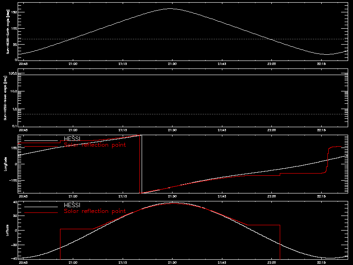353x265 pixels.
Task: Click the '21:00' time label under Latitude plot
Action: point(73,262)
